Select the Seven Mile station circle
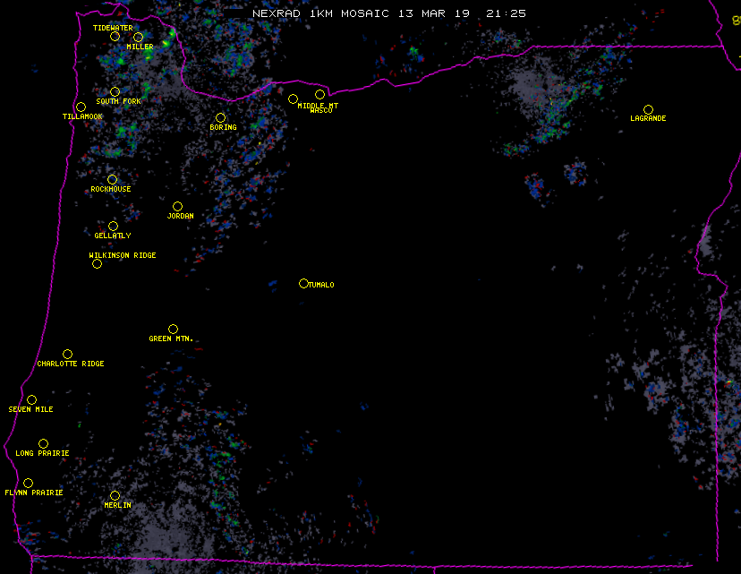Screen dimensions: 741x574 click(x=31, y=400)
